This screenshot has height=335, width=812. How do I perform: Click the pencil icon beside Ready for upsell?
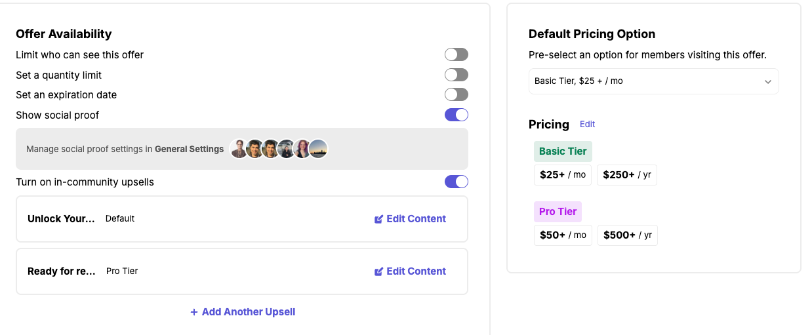tap(378, 271)
